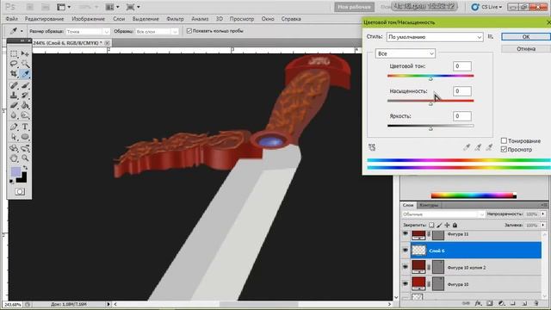Select the Quick Selection tool
551x310 pixels.
[25, 64]
